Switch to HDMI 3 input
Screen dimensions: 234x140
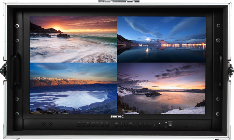(98, 125)
